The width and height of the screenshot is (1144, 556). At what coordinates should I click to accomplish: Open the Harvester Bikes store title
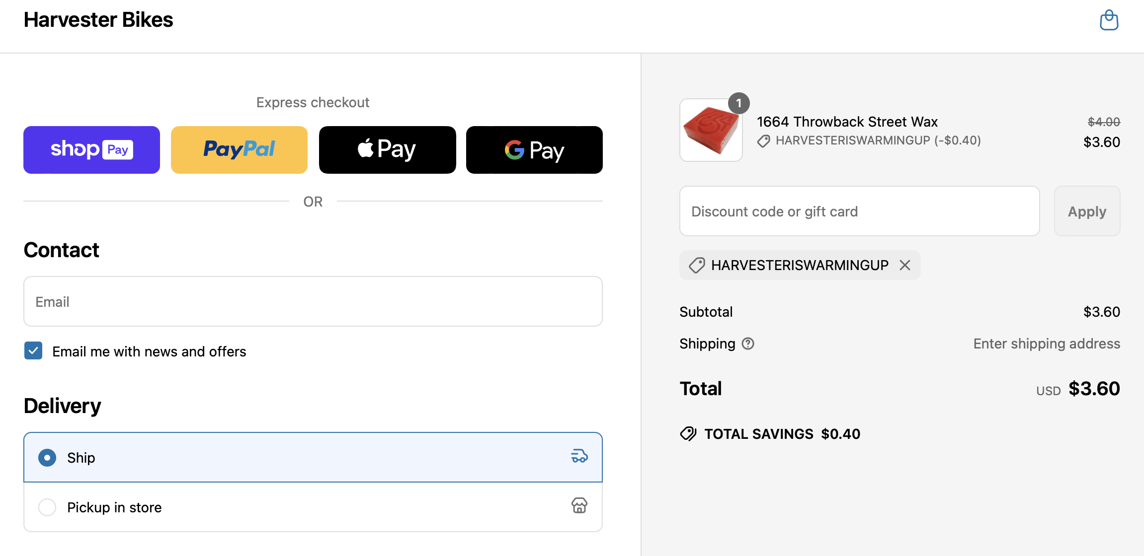98,20
